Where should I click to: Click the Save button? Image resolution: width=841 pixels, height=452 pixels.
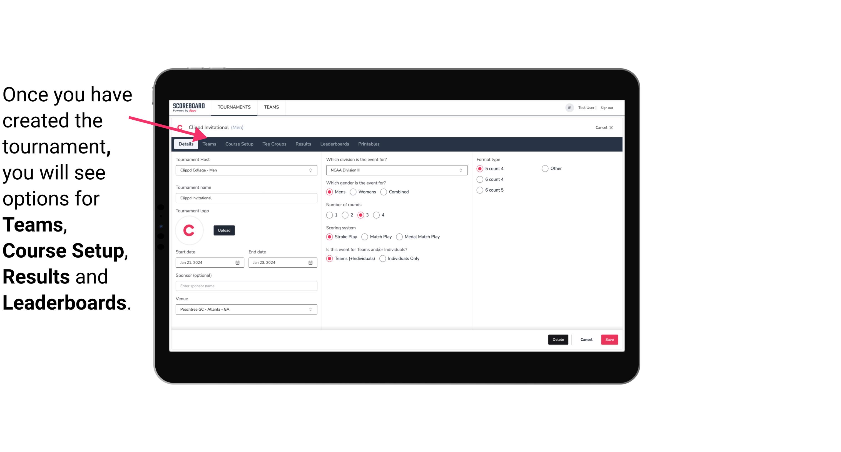[x=609, y=339]
